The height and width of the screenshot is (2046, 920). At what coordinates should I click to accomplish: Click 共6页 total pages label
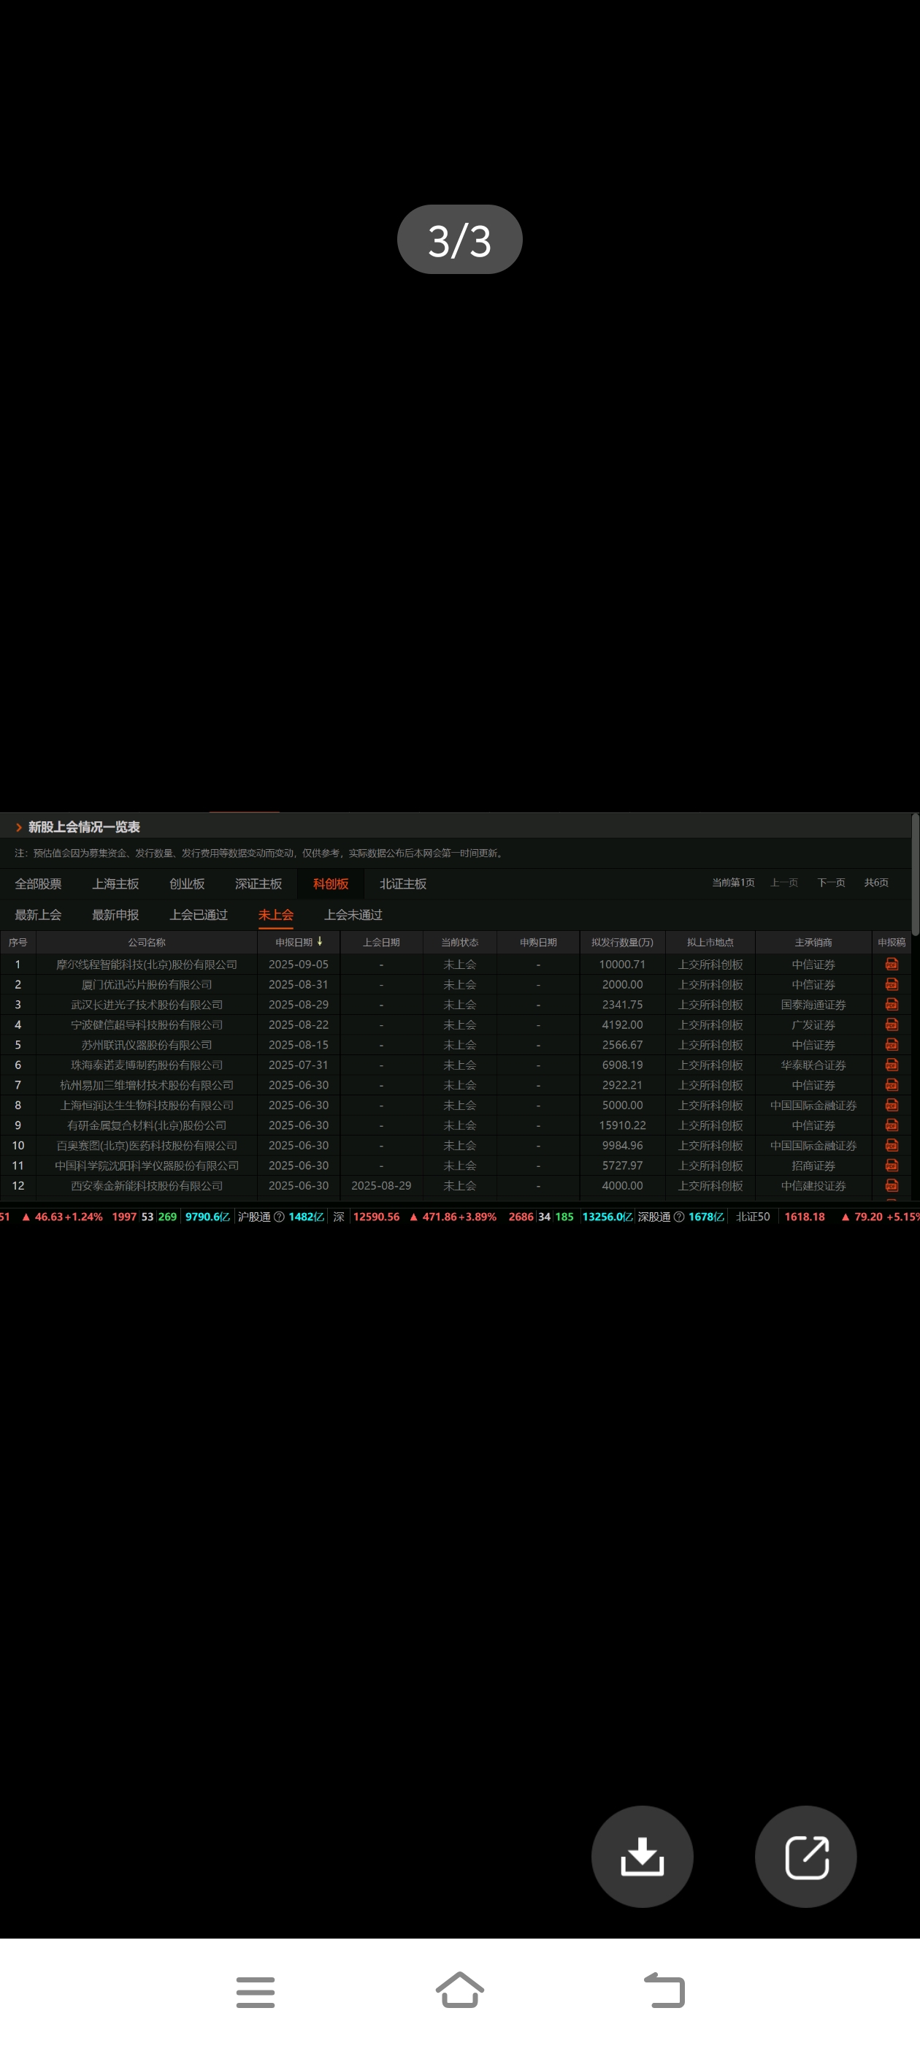[x=876, y=883]
